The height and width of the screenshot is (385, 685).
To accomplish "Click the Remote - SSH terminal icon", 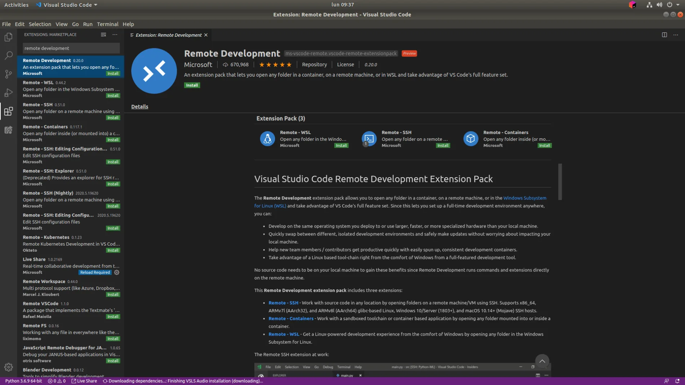I will click(369, 139).
